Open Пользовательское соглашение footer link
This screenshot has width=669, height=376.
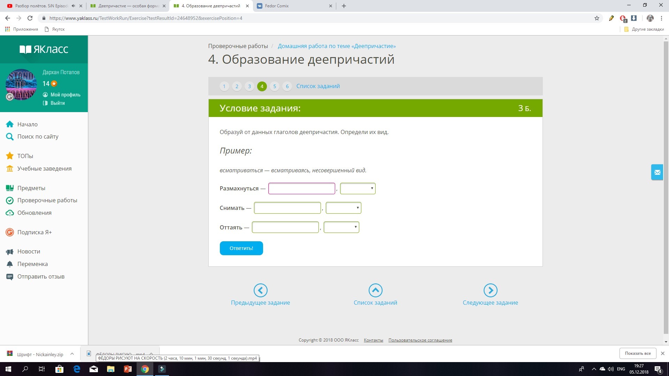coord(420,340)
